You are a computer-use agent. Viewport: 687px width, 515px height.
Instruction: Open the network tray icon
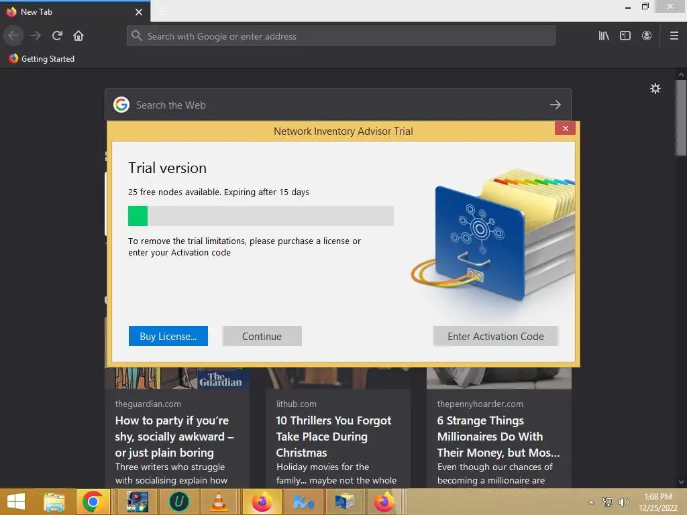click(608, 502)
